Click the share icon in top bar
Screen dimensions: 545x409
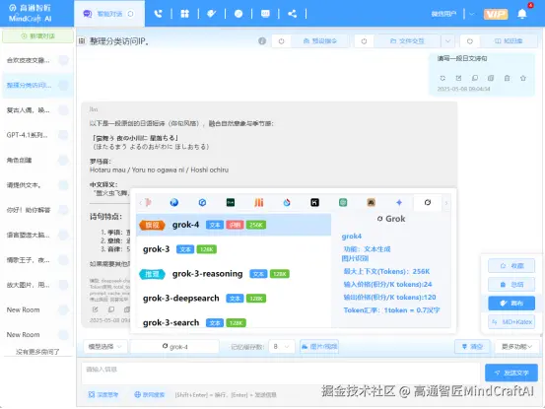tap(292, 14)
